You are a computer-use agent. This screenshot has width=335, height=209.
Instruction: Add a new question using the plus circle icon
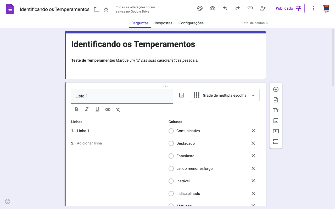[x=276, y=89]
